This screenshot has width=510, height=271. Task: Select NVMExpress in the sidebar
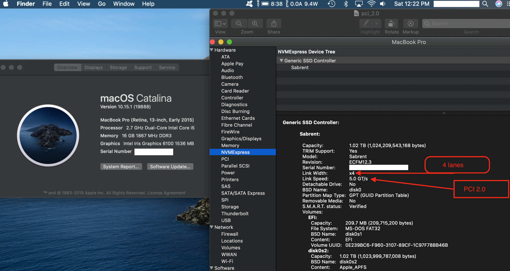(243, 152)
